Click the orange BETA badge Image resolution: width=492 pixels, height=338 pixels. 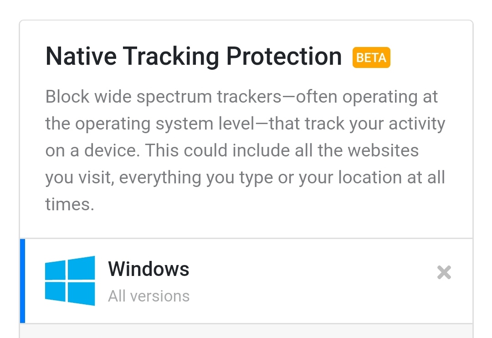pos(371,58)
